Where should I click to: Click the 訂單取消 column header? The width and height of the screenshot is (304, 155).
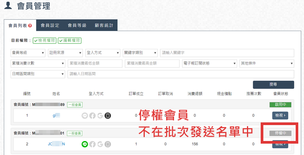click(x=165, y=94)
